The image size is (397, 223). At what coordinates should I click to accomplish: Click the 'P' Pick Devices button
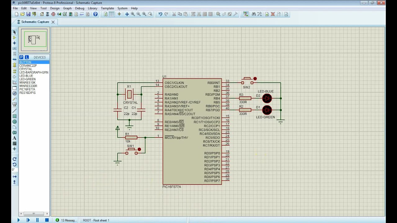[x=21, y=57]
